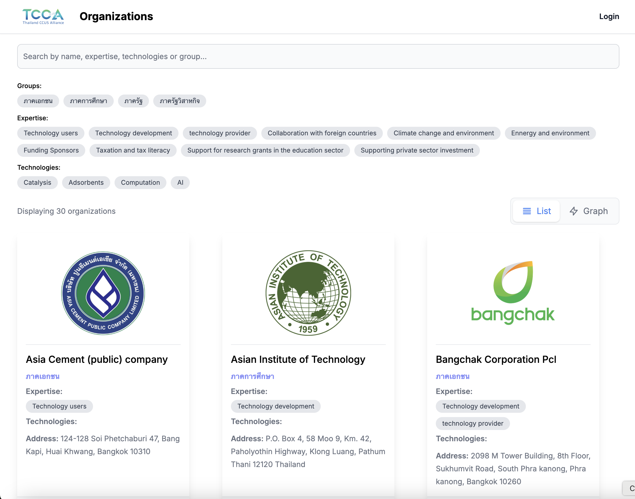Open the Asian Institute of Technology logo
This screenshot has height=499, width=635.
308,293
